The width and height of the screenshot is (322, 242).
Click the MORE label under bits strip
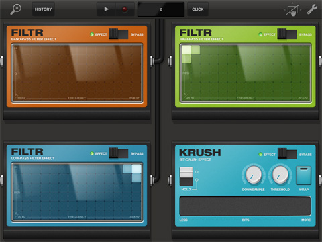pyautogui.click(x=306, y=220)
